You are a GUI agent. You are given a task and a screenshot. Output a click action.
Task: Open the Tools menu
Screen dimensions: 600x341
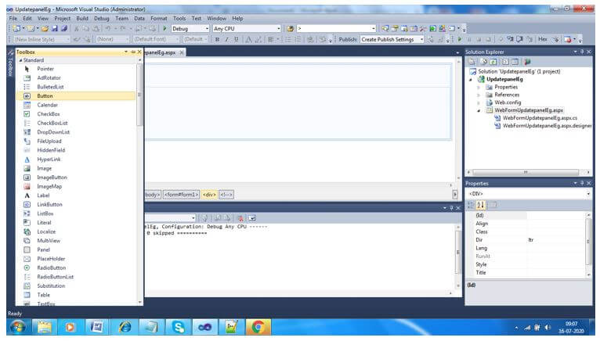point(179,18)
